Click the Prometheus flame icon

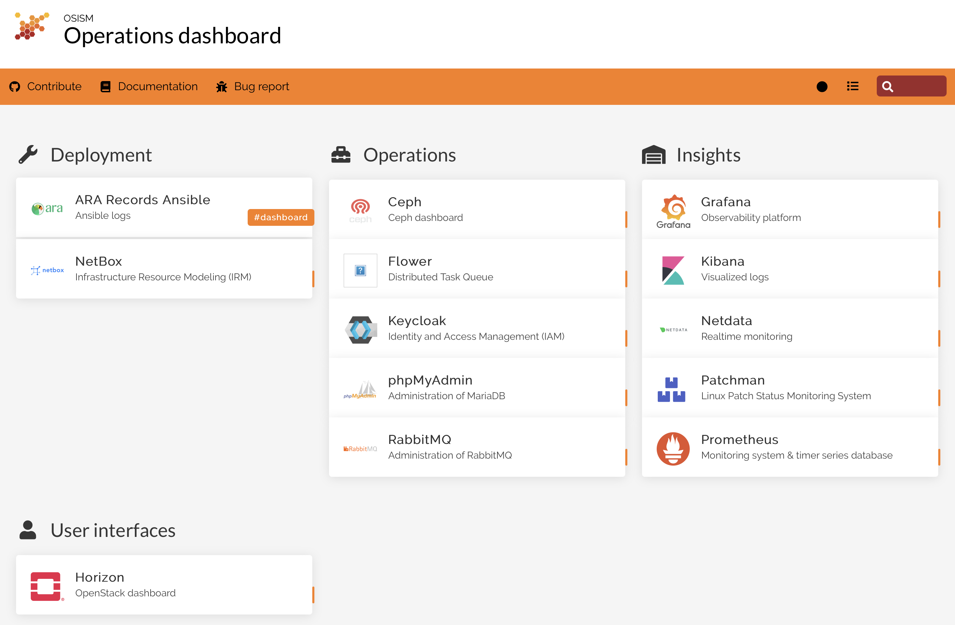click(673, 448)
